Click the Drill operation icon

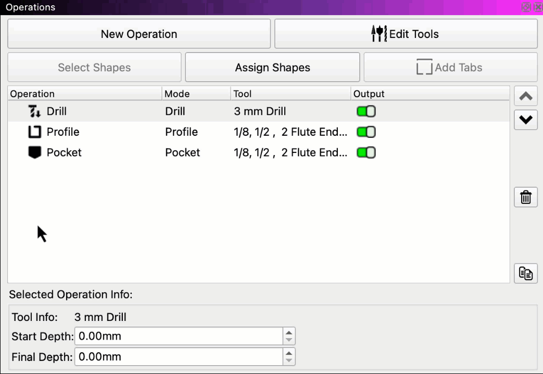tap(34, 111)
